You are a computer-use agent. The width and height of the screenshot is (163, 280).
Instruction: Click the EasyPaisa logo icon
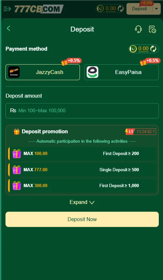(x=92, y=72)
